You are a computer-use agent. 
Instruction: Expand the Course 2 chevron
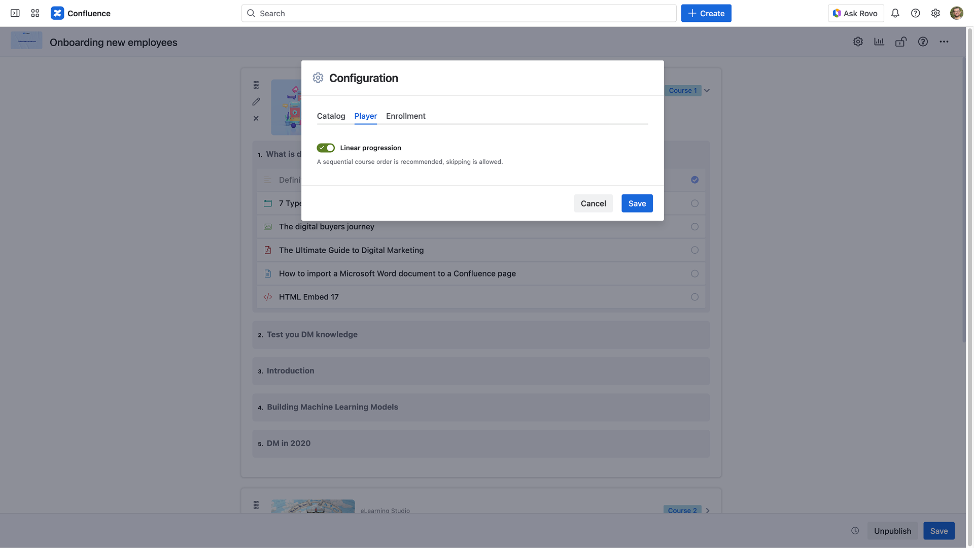point(708,510)
